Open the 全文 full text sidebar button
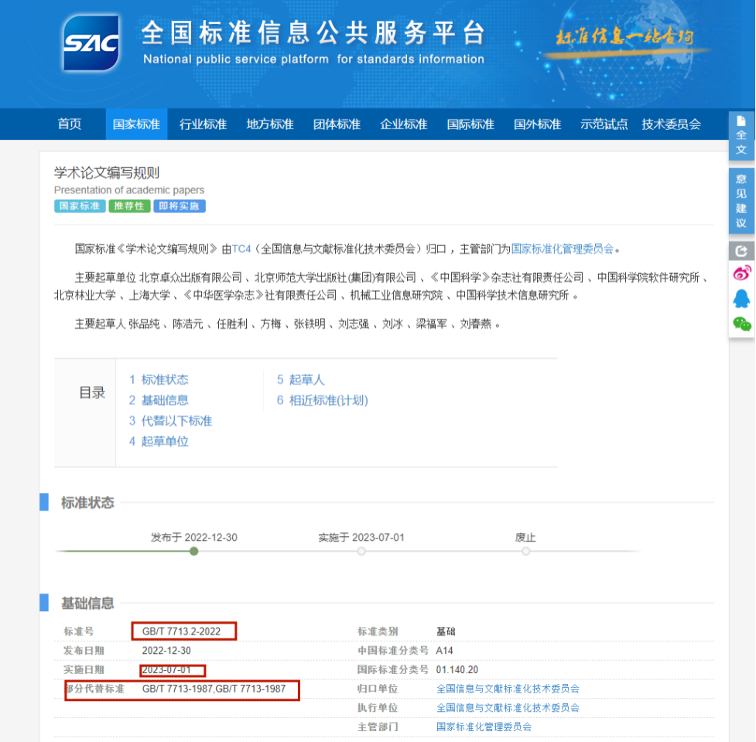The height and width of the screenshot is (742, 756). [x=741, y=137]
